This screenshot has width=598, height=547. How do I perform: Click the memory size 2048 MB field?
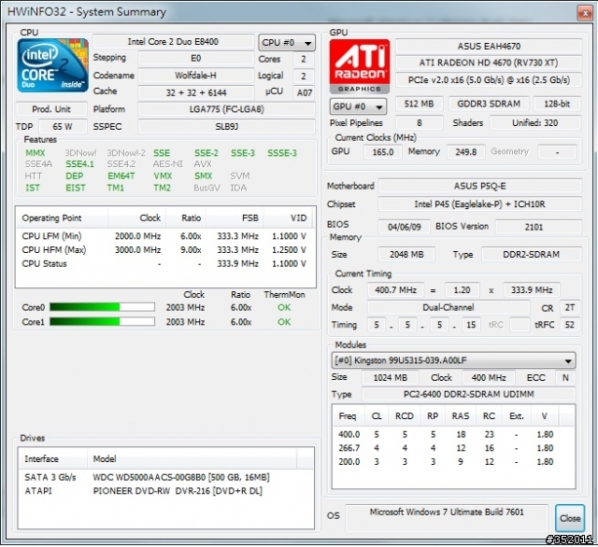pyautogui.click(x=406, y=255)
